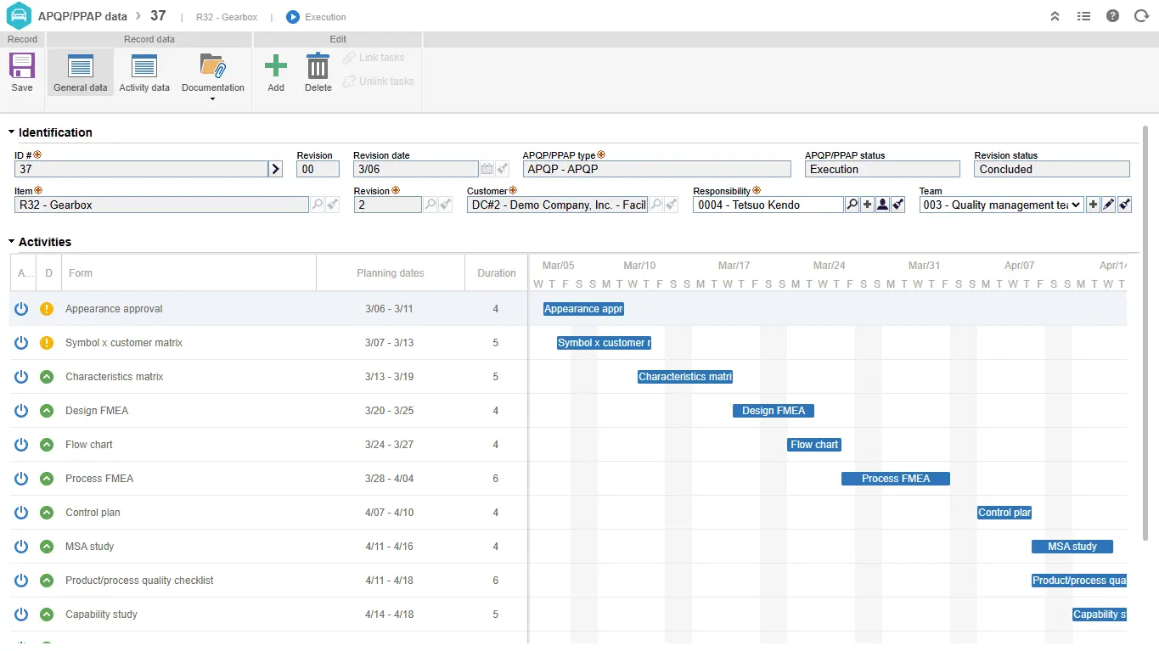Click APQP/PPAP data breadcrumb link
The image size is (1159, 651).
click(x=82, y=16)
